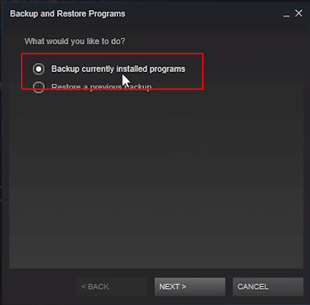Image resolution: width=310 pixels, height=305 pixels.
Task: Click the empty circle beside Restore option
Action: [x=38, y=87]
